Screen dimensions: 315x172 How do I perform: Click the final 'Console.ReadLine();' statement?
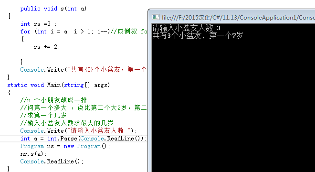tap(52, 161)
